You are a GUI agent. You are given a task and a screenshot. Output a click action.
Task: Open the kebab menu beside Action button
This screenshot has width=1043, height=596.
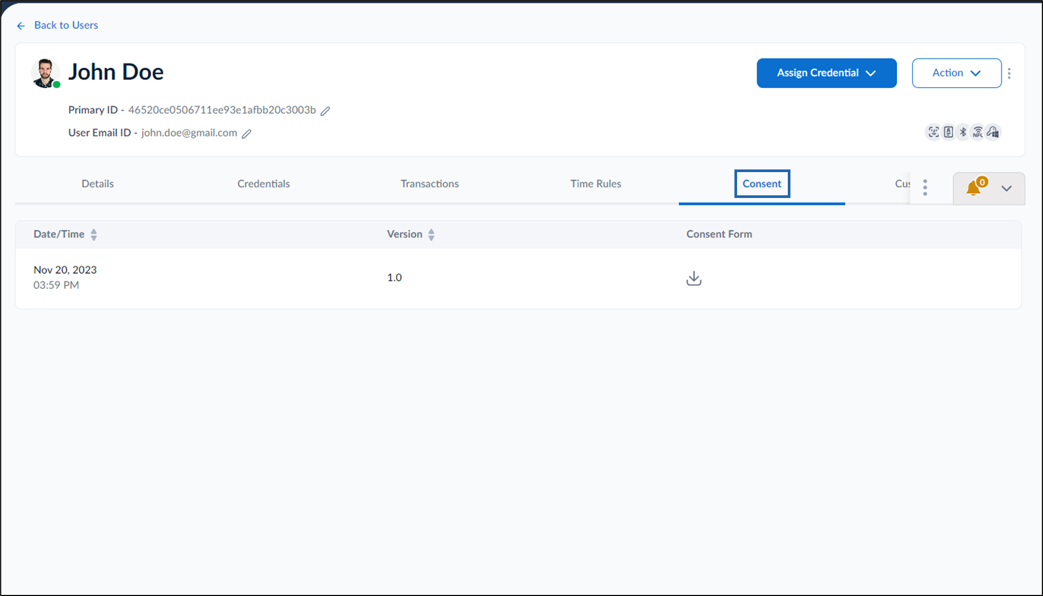1009,73
